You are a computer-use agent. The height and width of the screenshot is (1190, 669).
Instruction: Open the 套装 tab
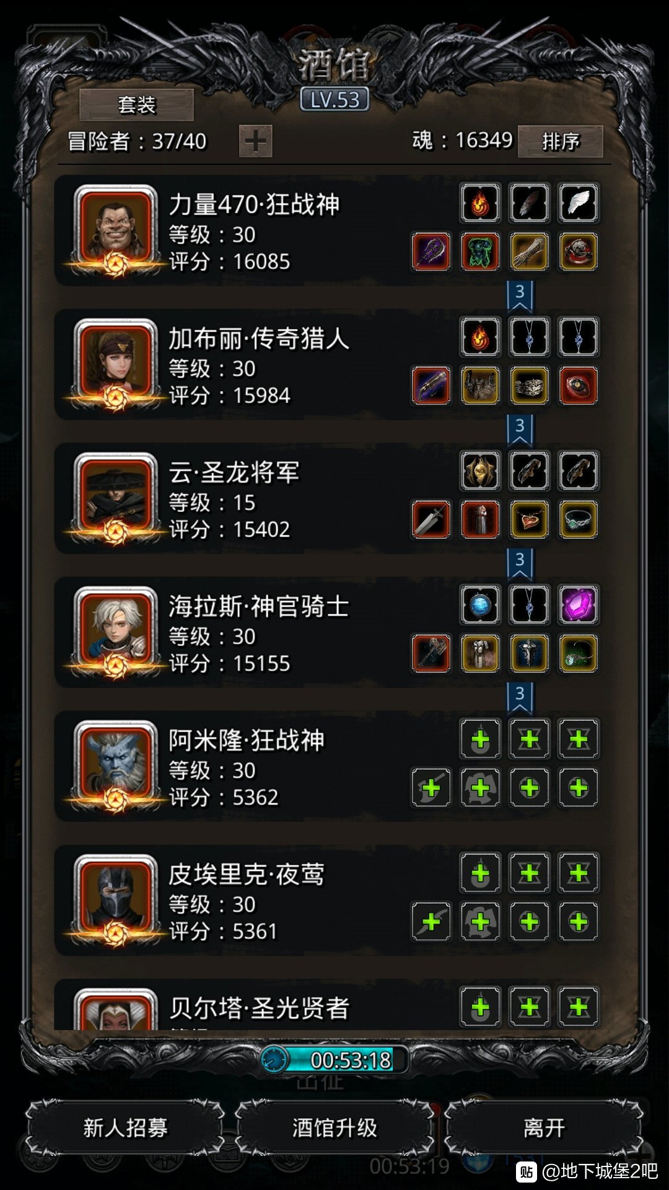pyautogui.click(x=136, y=105)
